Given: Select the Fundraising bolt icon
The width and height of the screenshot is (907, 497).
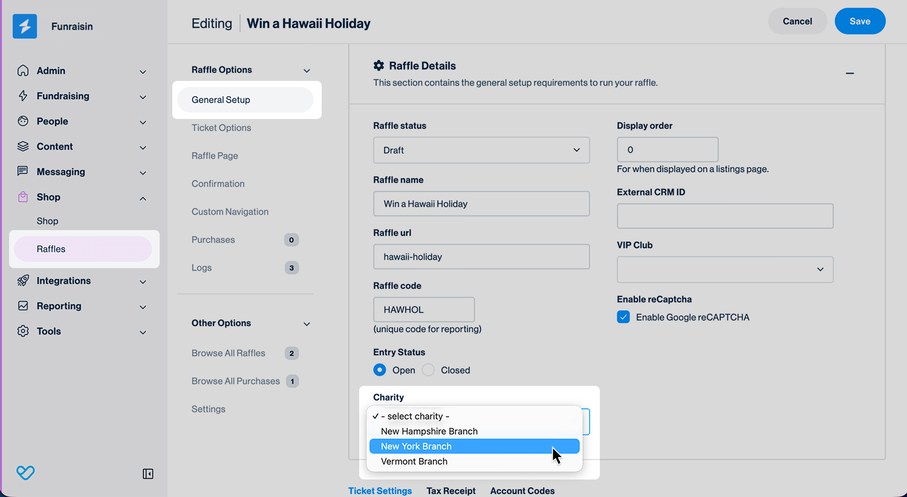Looking at the screenshot, I should [x=23, y=96].
